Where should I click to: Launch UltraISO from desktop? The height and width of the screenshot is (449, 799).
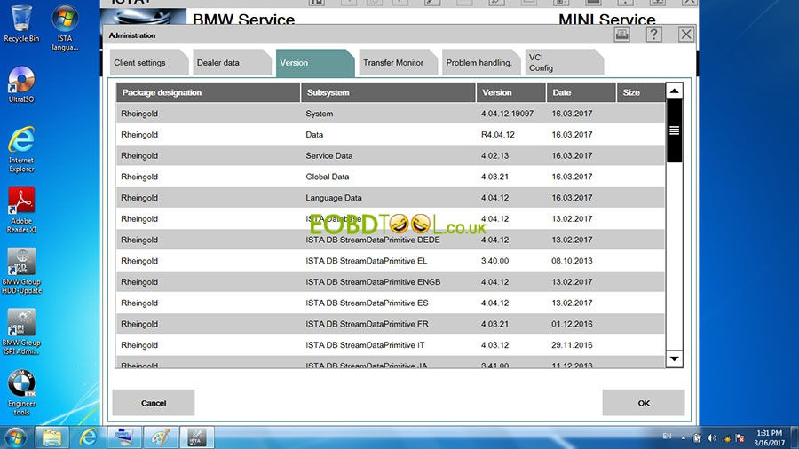point(21,84)
